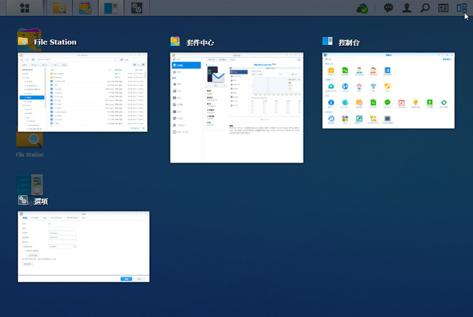The width and height of the screenshot is (473, 317).
Task: Select the 控制台 window thumbnail
Action: pyautogui.click(x=388, y=90)
